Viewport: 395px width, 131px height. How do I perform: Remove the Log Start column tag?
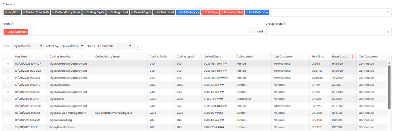(6, 12)
